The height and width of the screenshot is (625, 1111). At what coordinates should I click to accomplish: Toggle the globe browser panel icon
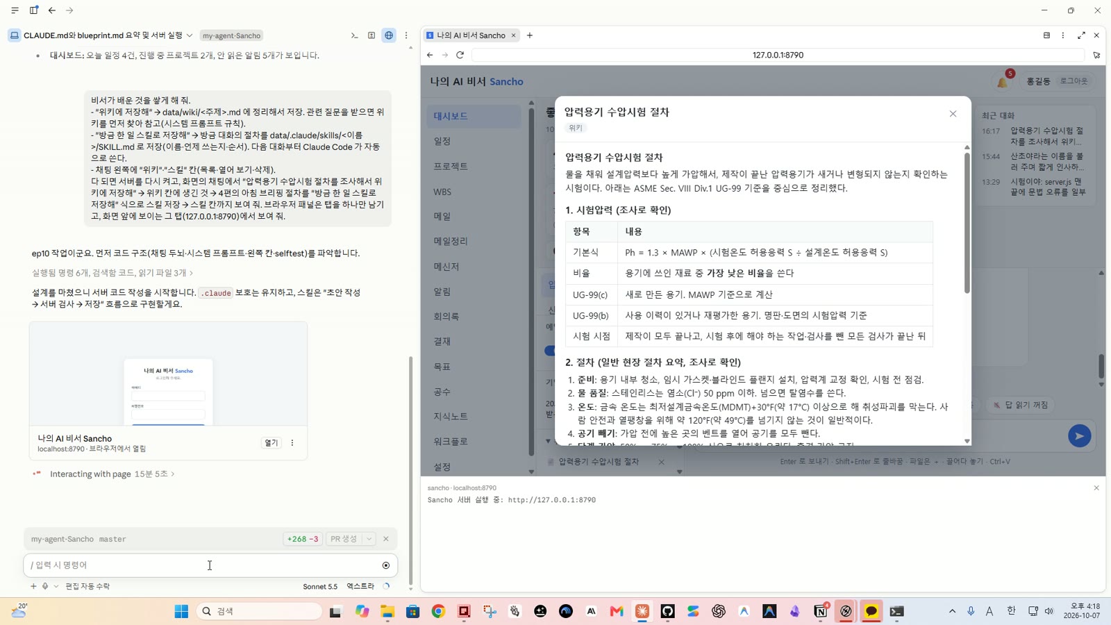(389, 35)
